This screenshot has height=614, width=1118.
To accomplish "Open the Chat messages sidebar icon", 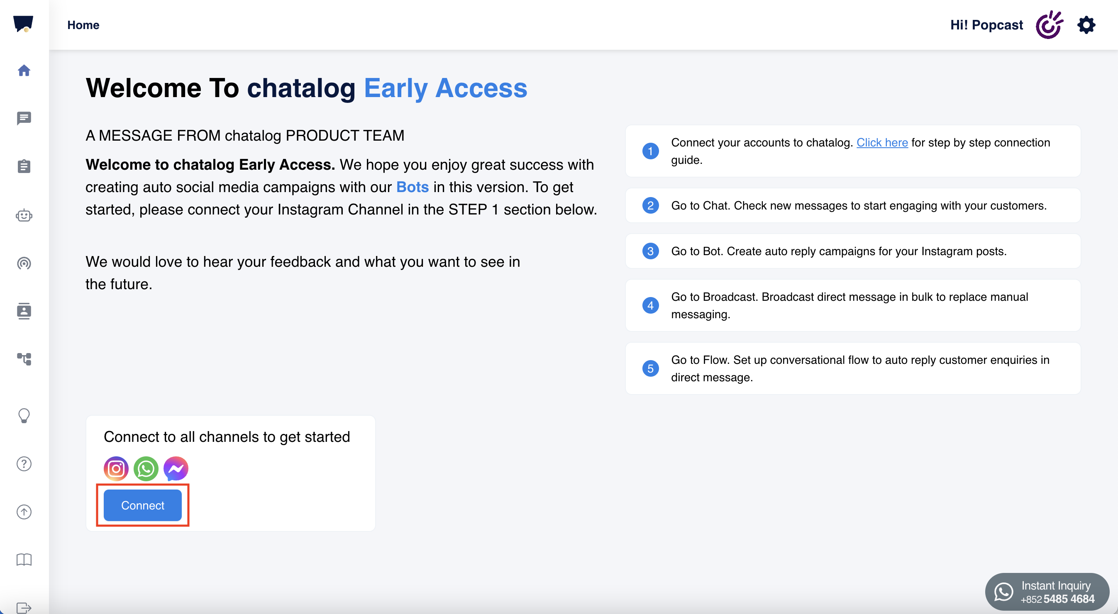I will tap(24, 118).
